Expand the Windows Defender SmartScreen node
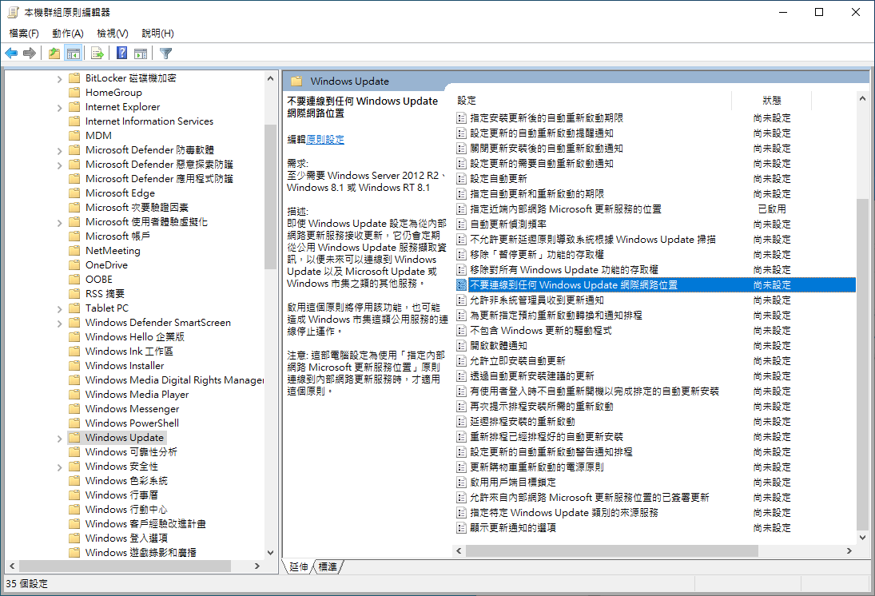Screen dimensions: 875x596 pos(59,323)
